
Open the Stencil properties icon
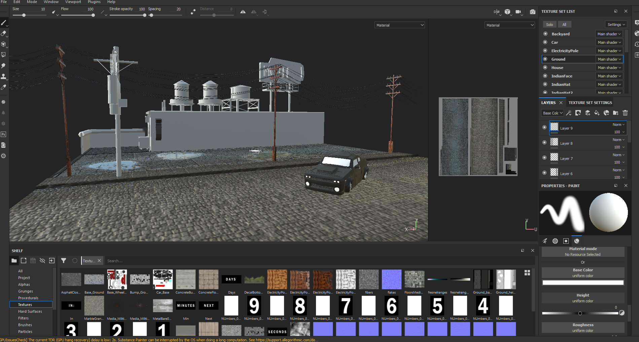click(x=566, y=241)
